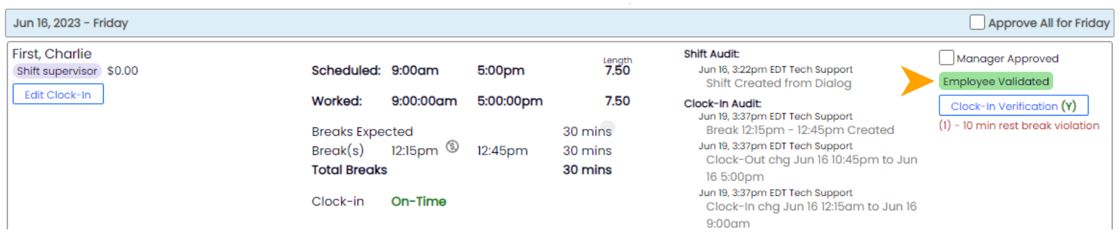Open Clock-In Verification (Y)
The height and width of the screenshot is (237, 1120).
pyautogui.click(x=1013, y=106)
